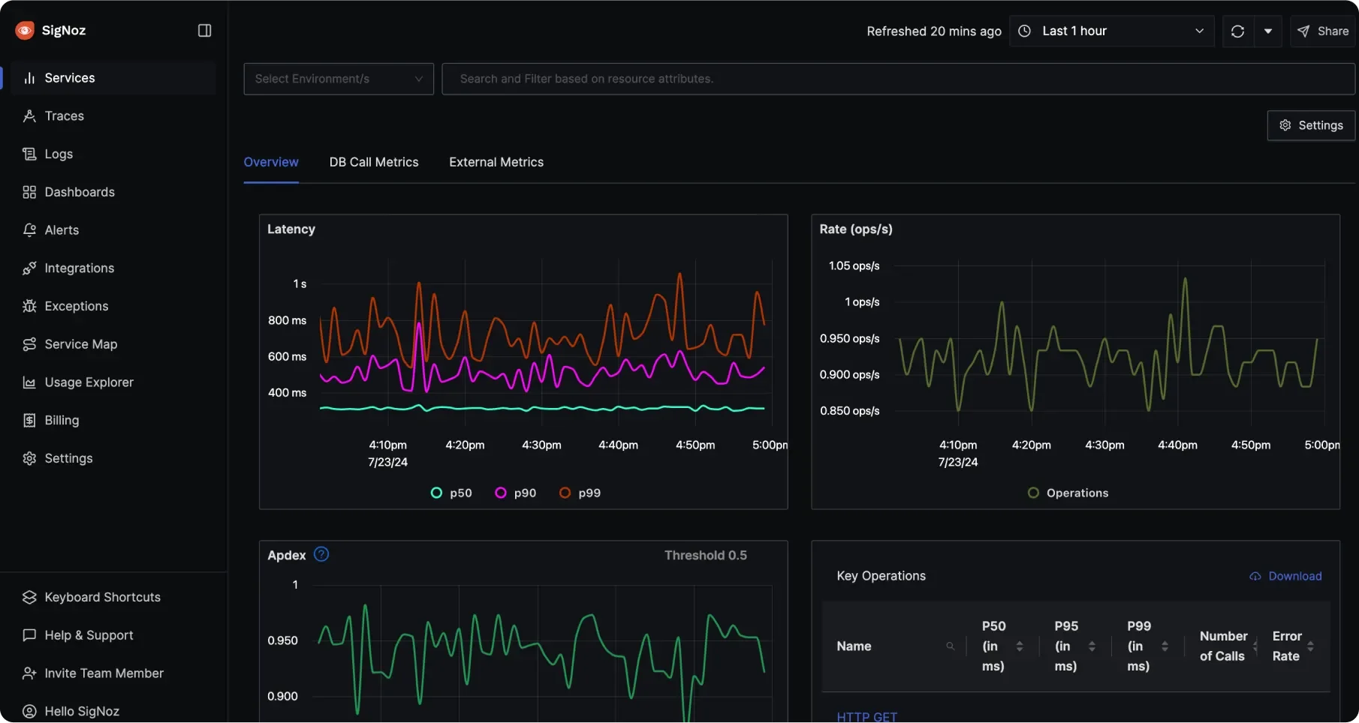Open the Service Map view

[80, 343]
